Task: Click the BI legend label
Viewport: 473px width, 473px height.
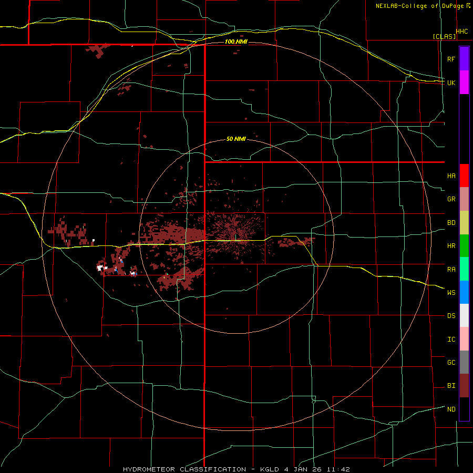Action: click(451, 386)
